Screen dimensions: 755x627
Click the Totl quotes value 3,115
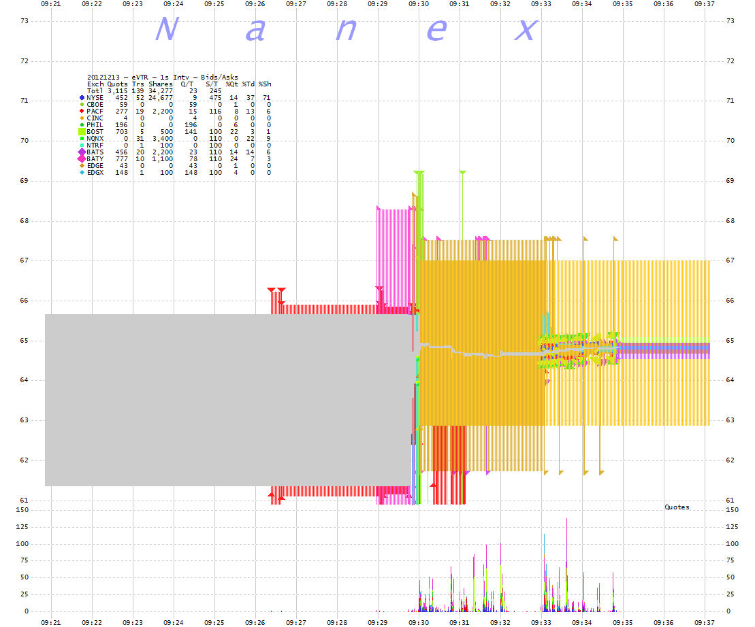coord(118,90)
